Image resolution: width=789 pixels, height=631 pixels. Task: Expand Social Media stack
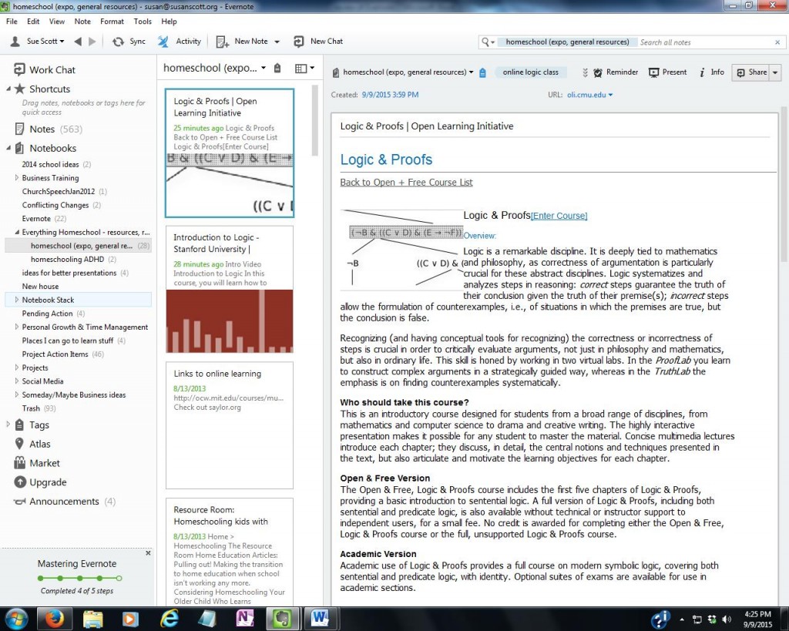click(x=17, y=381)
